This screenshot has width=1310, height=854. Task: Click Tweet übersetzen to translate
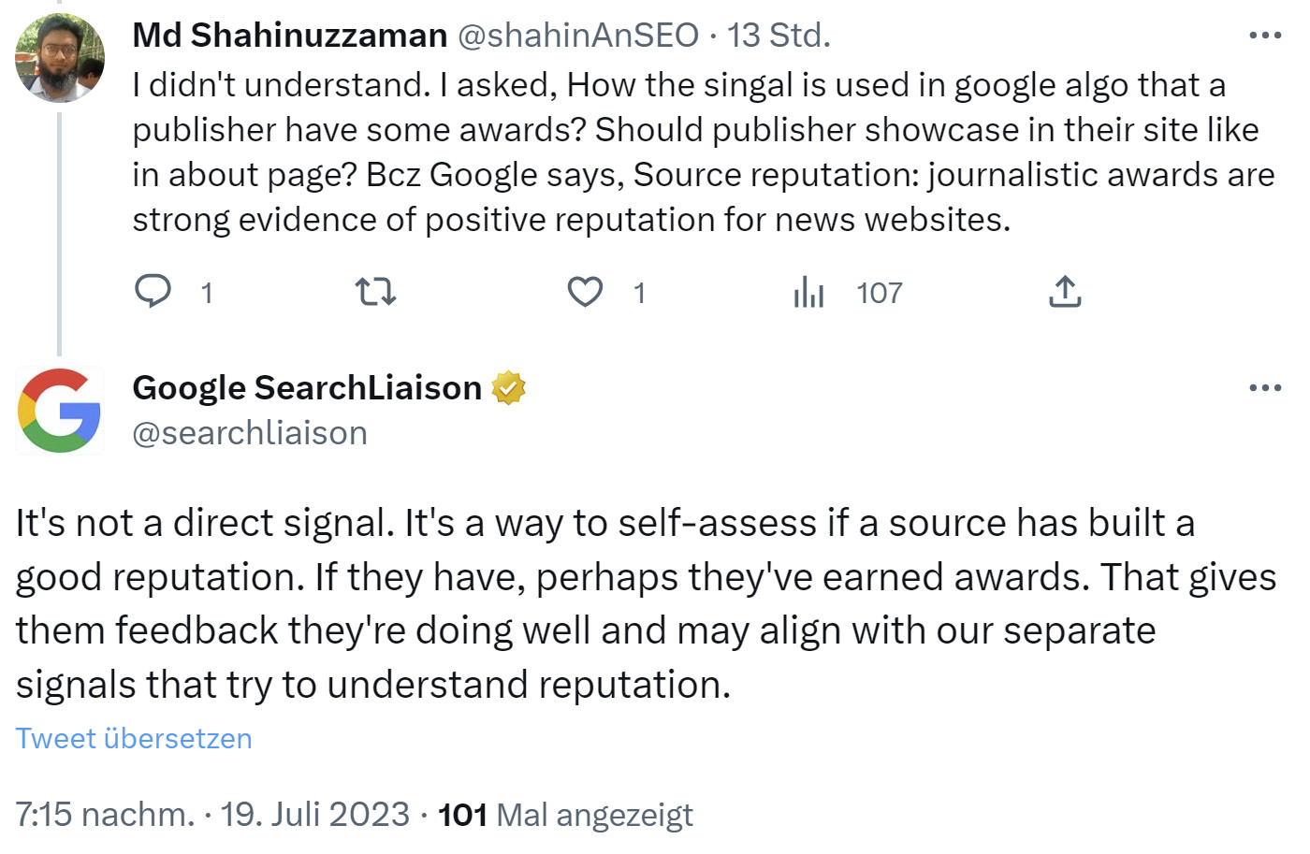(134, 738)
